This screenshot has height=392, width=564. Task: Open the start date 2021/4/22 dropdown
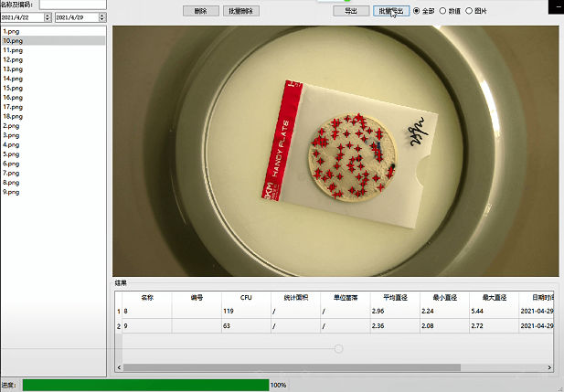(48, 17)
